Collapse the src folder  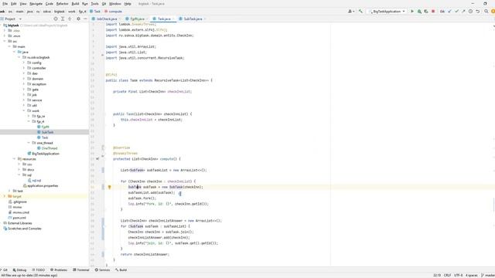click(5, 41)
